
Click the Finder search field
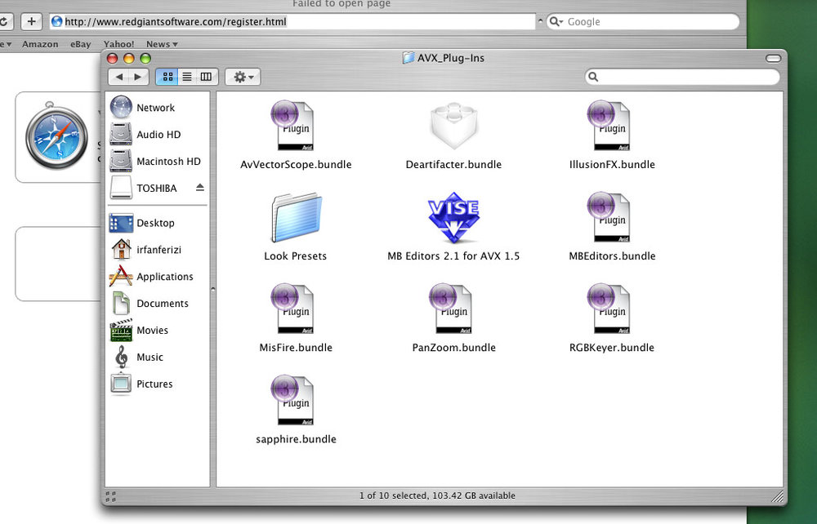[x=682, y=77]
